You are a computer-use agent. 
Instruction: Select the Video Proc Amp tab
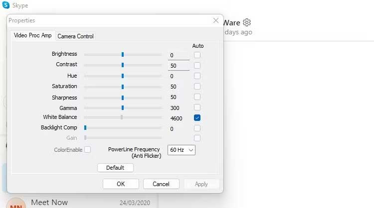click(32, 35)
